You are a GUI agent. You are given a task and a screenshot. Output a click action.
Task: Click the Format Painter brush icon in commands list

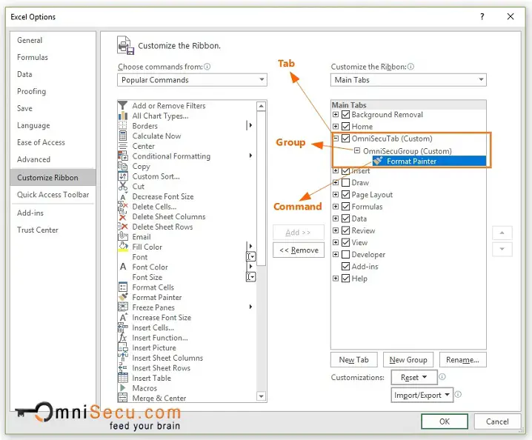[x=122, y=297]
